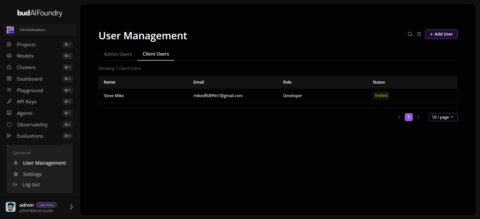The image size is (480, 219).
Task: Click the Observability folder icon
Action: [x=9, y=124]
